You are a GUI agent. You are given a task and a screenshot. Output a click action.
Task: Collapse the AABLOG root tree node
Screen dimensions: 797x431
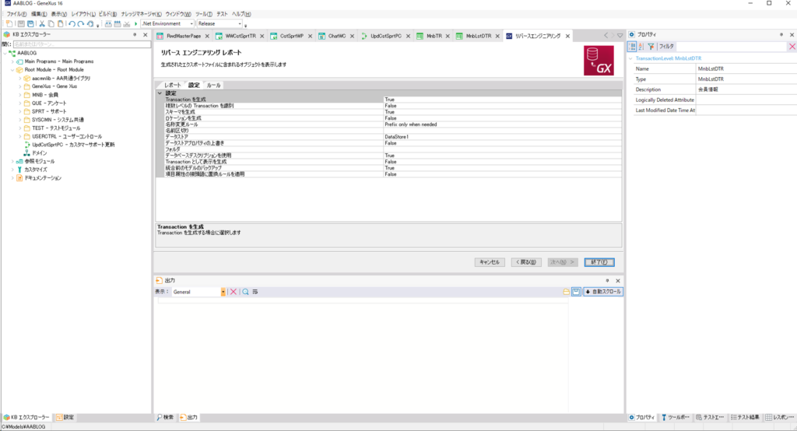(x=5, y=53)
